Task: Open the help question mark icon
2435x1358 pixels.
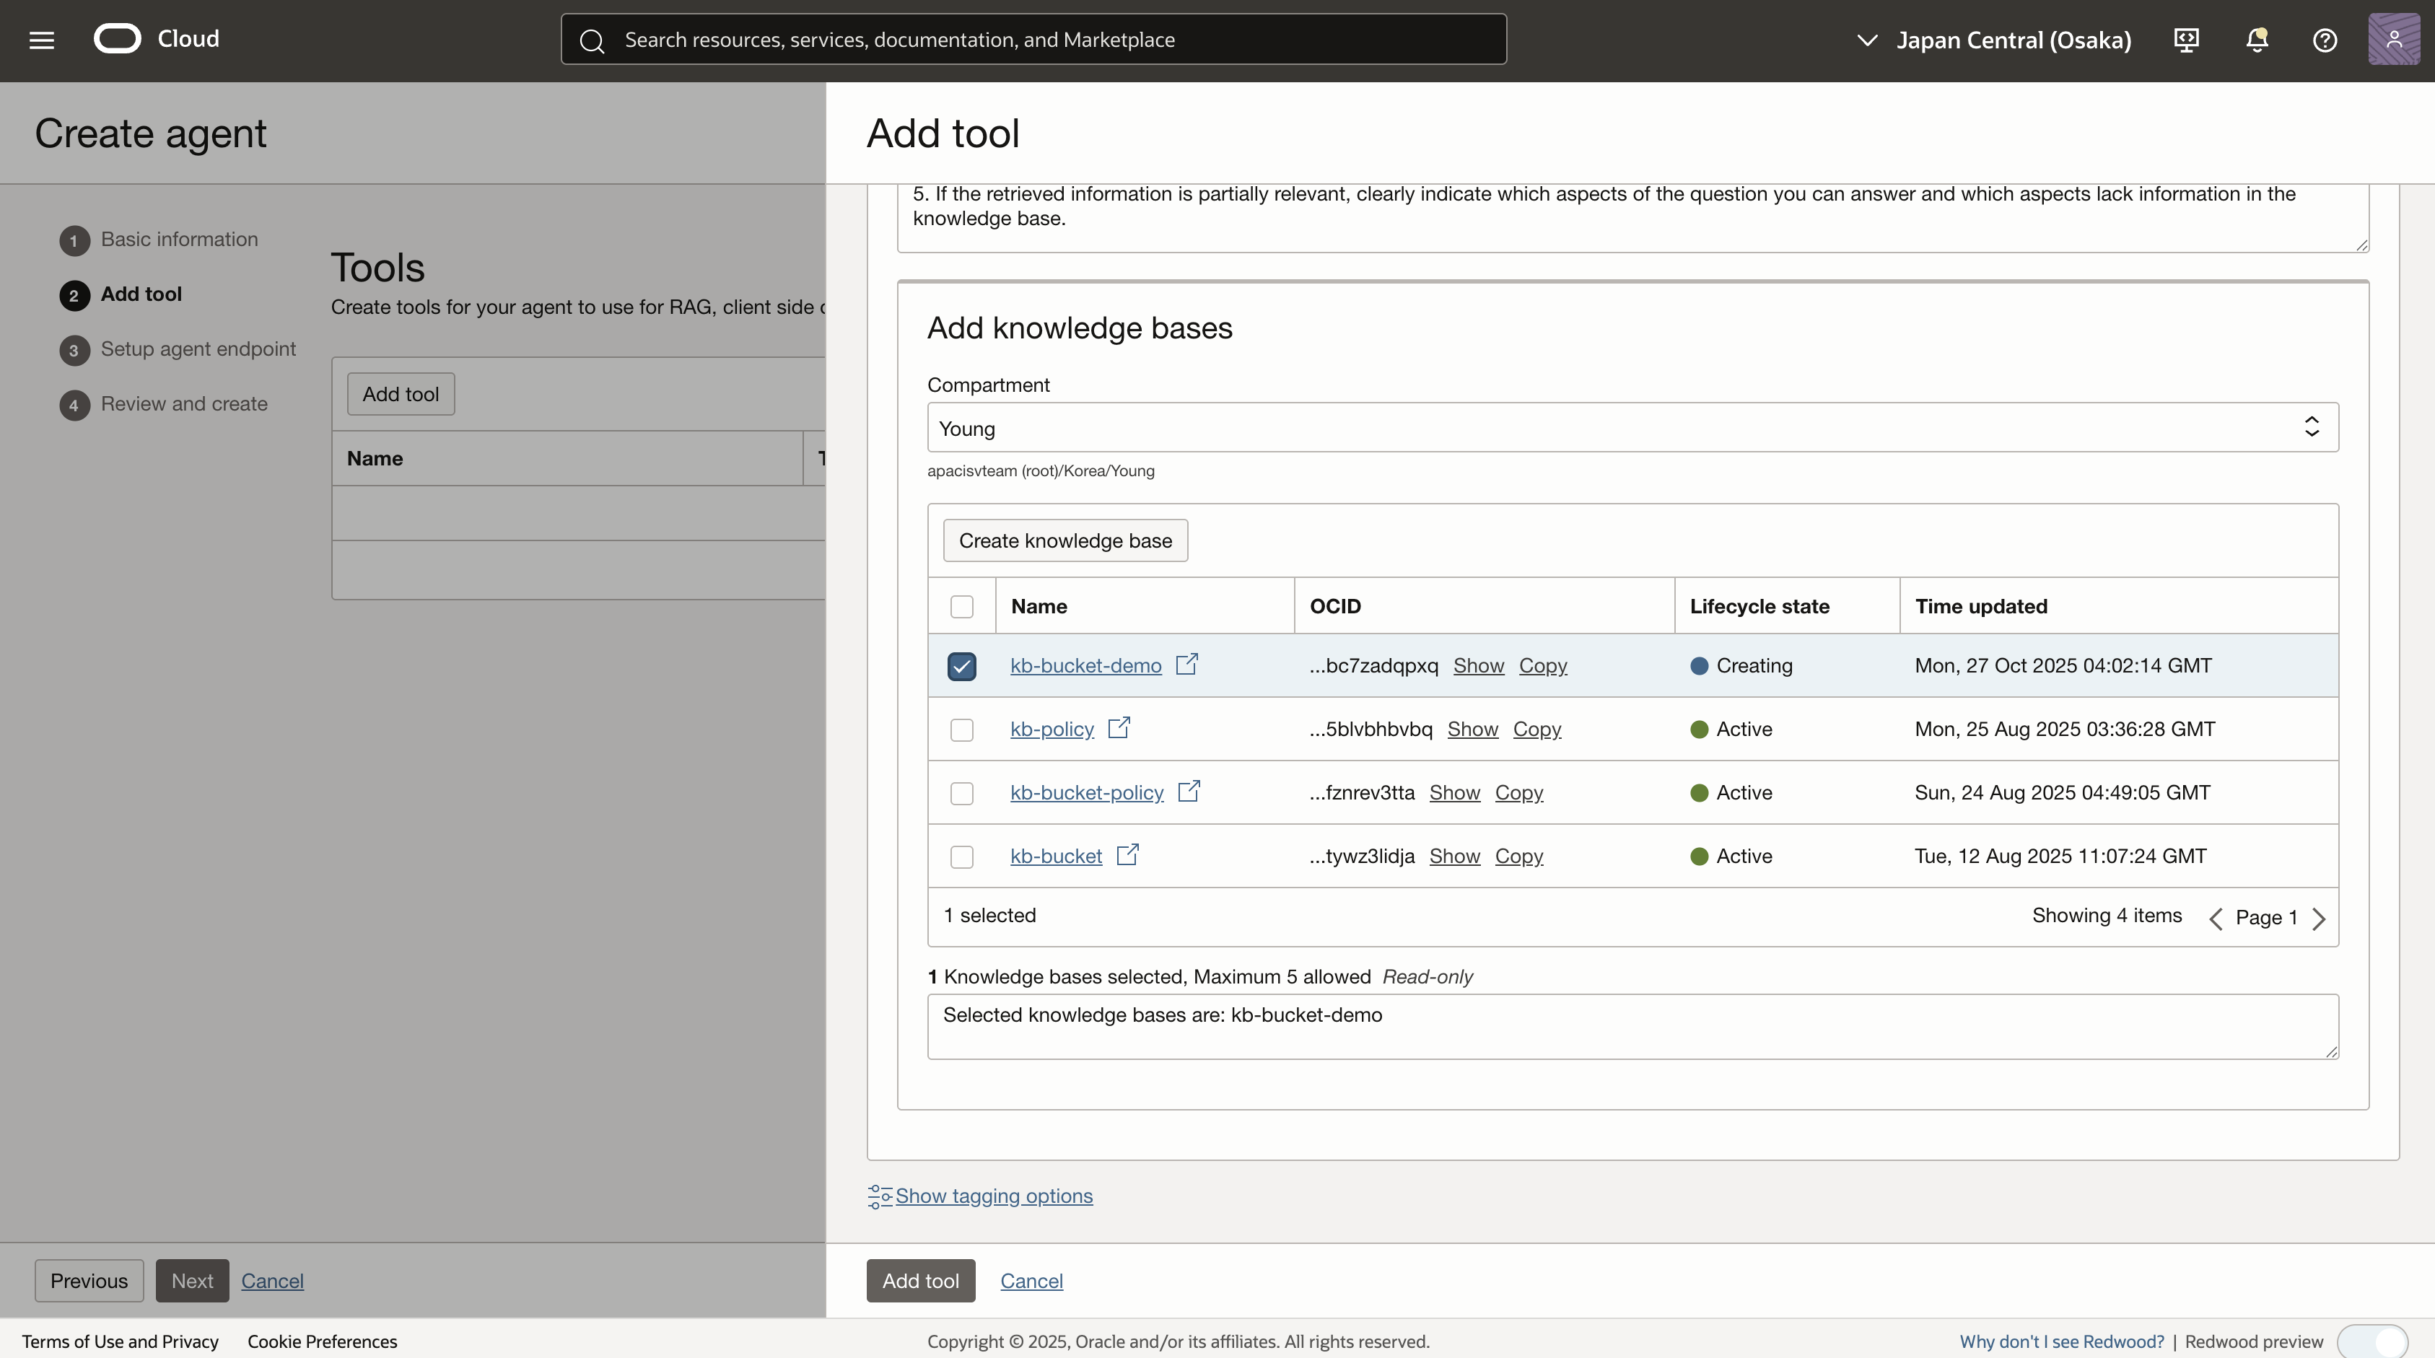Action: 2325,40
